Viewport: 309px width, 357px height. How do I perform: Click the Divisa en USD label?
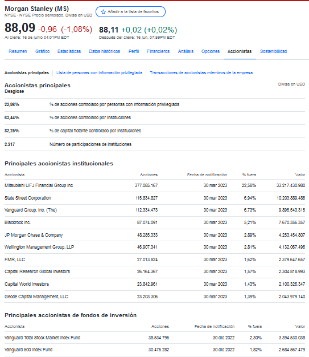(291, 84)
